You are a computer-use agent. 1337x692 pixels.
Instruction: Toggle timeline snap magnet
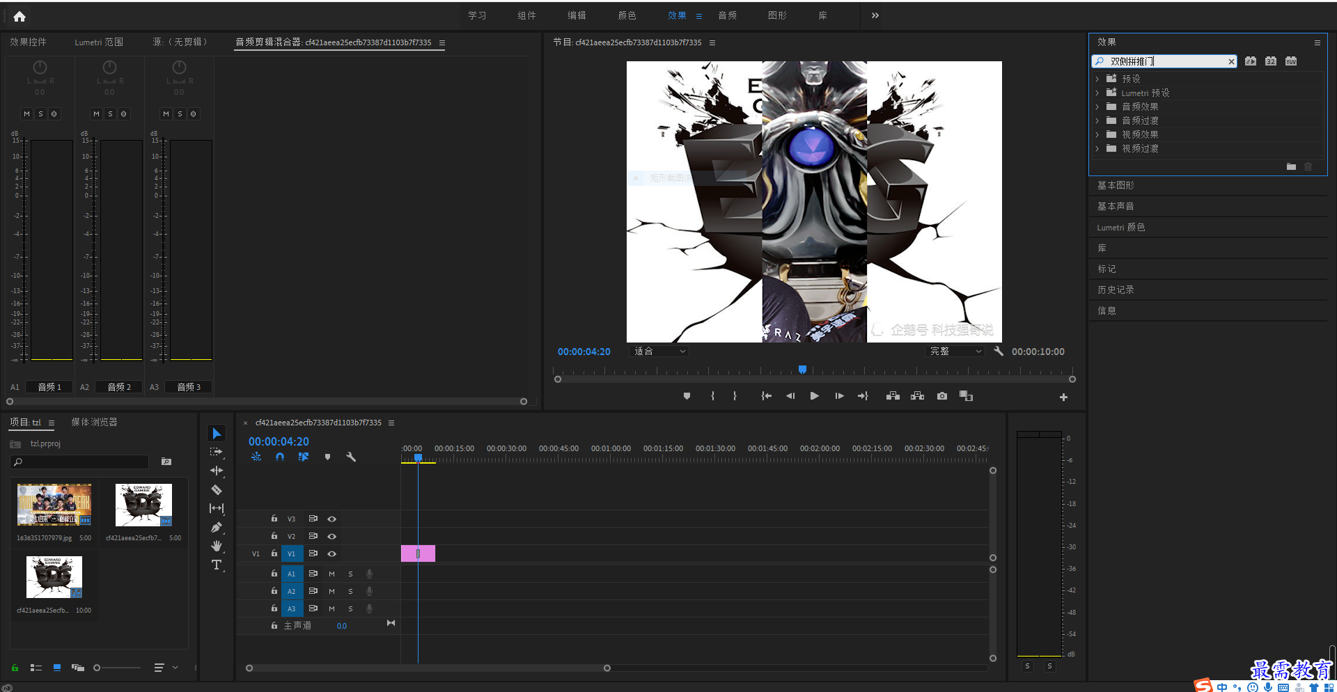click(280, 457)
